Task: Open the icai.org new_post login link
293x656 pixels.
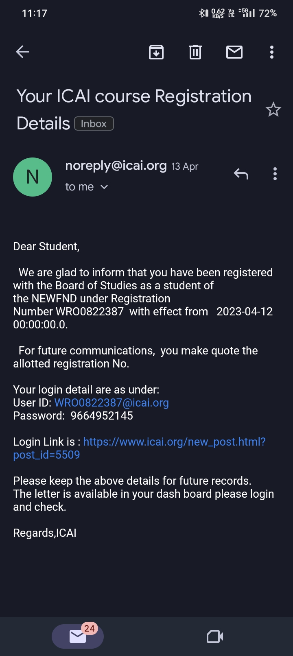Action: pyautogui.click(x=174, y=442)
